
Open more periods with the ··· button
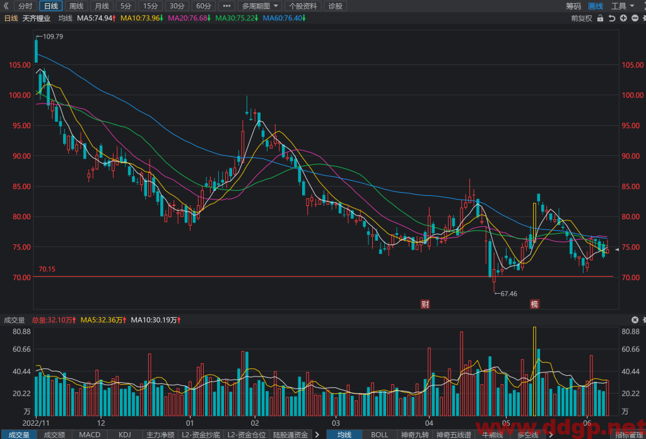(226, 6)
